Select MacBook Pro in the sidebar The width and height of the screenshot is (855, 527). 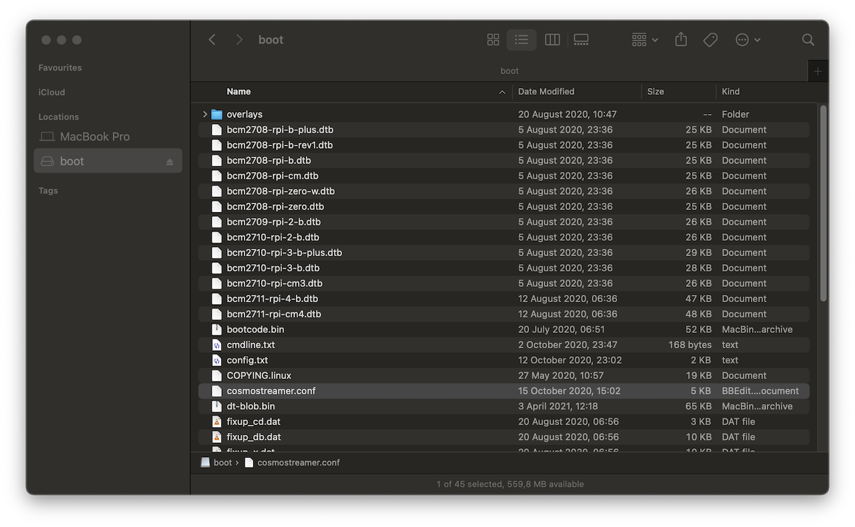[94, 137]
